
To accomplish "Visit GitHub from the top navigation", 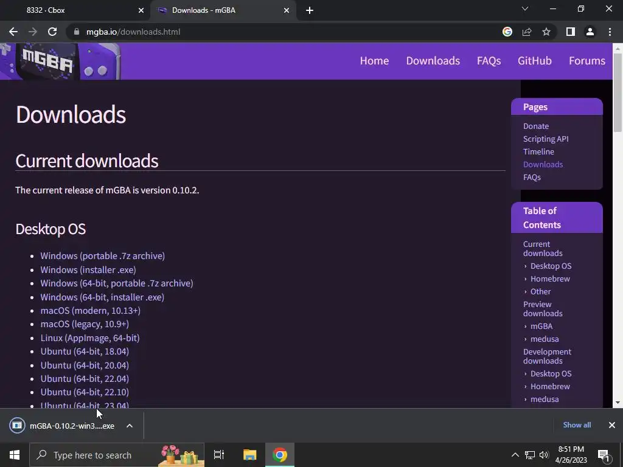I will [x=534, y=61].
